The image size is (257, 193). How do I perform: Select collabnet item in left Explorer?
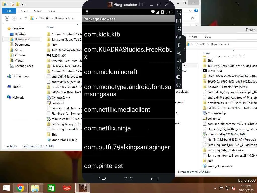tap(58, 103)
